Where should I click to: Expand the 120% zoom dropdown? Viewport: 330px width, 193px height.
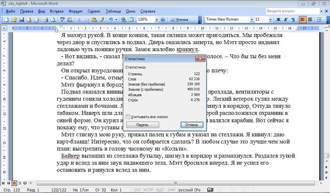point(157,20)
